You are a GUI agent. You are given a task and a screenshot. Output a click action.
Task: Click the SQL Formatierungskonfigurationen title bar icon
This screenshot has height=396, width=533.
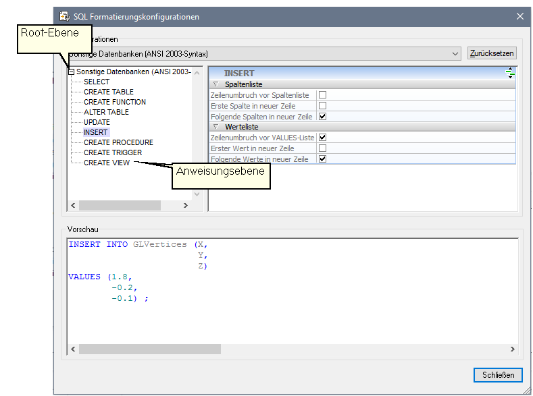coord(65,16)
